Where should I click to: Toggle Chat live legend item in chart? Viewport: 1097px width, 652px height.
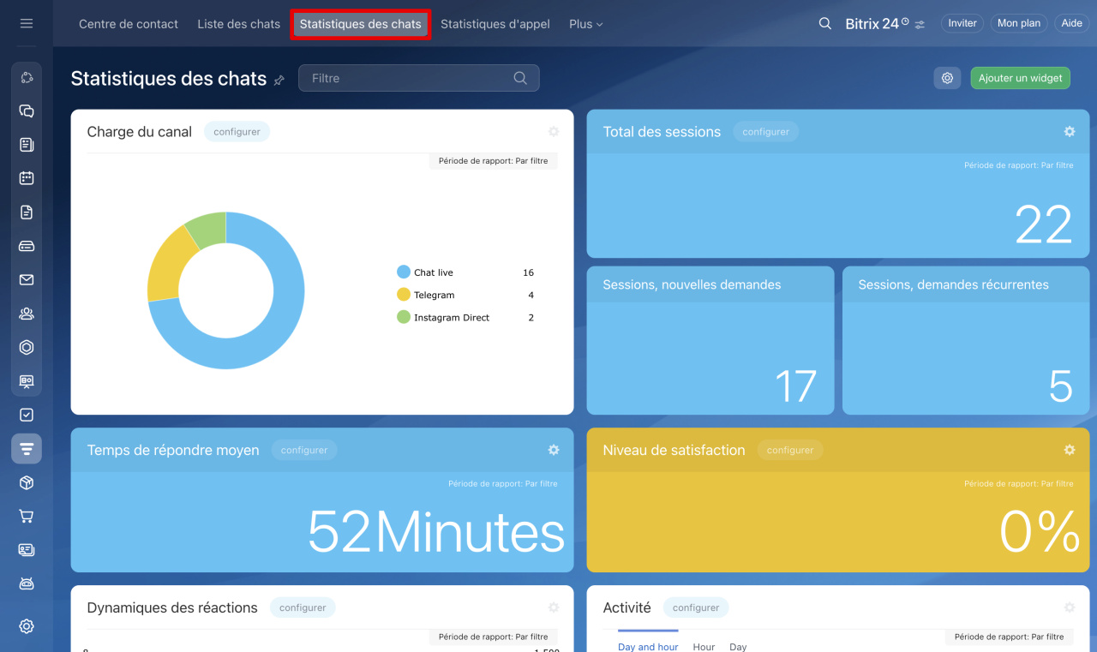pos(433,272)
